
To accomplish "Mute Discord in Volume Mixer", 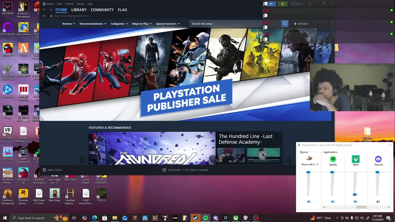I will pos(378,202).
